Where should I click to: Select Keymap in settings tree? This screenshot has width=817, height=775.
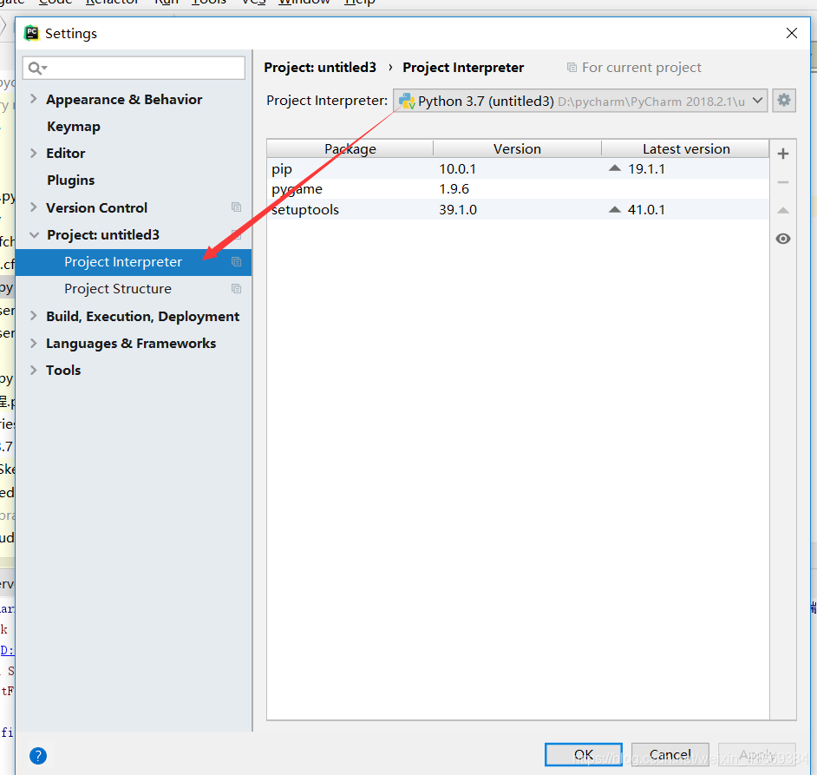[74, 127]
